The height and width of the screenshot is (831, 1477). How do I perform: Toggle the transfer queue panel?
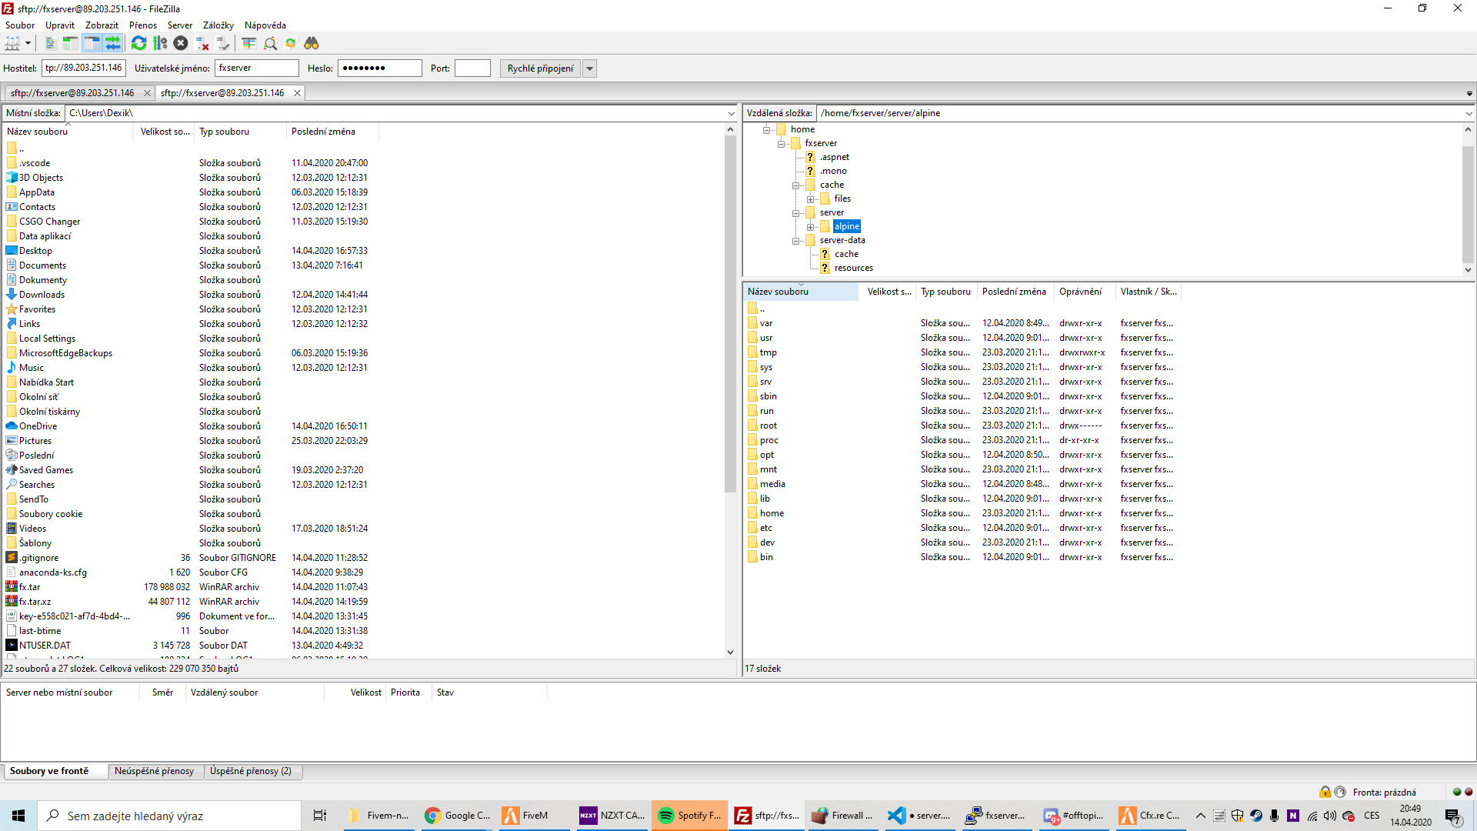(x=113, y=43)
